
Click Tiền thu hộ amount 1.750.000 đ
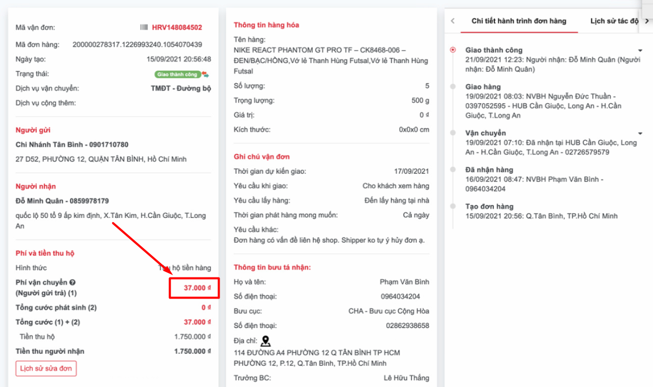[x=193, y=336]
